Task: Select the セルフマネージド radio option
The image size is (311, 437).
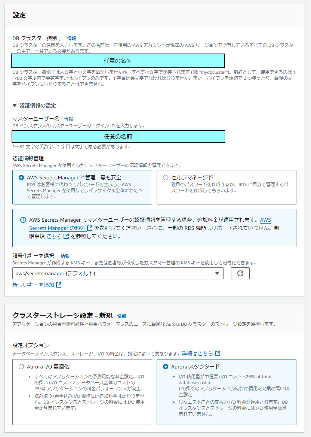Action: pos(166,177)
